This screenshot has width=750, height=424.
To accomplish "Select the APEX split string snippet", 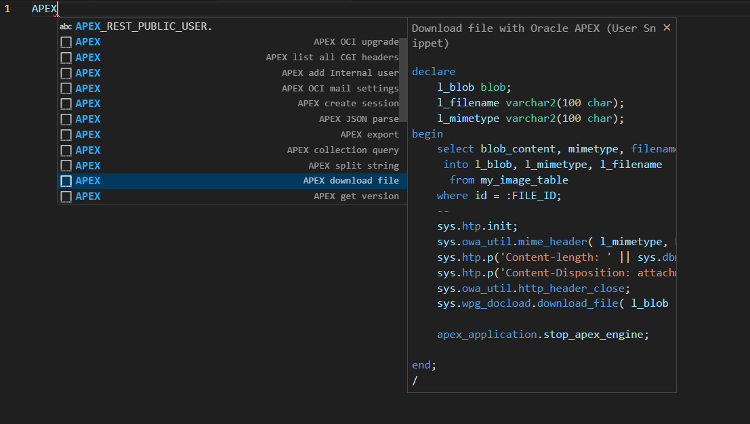I will pyautogui.click(x=232, y=165).
